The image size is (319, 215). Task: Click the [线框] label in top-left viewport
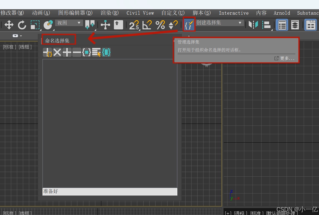(25, 47)
